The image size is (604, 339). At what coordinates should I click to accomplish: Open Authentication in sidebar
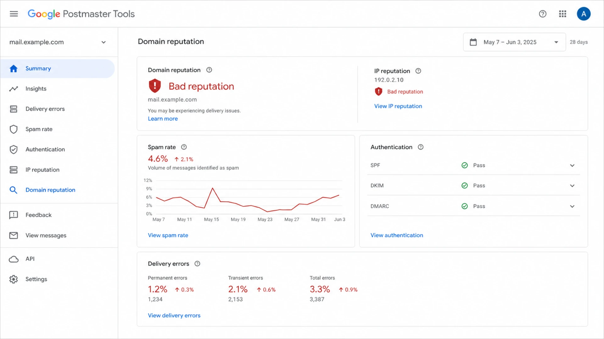(x=45, y=149)
